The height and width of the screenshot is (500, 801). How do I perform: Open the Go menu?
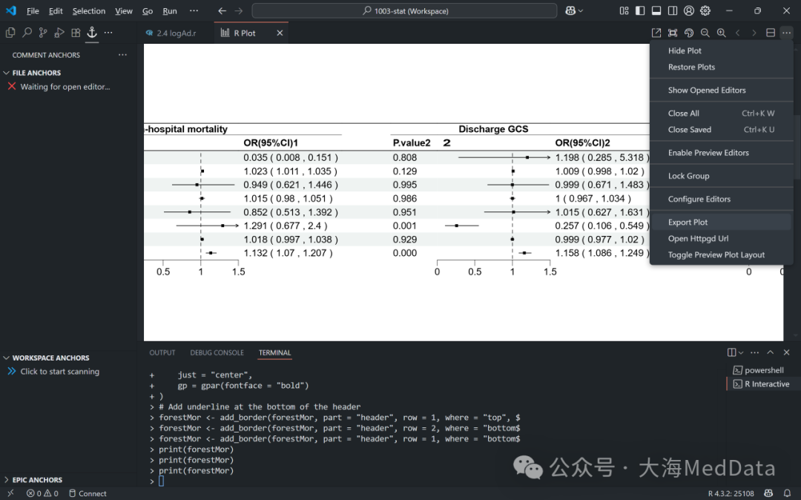148,10
